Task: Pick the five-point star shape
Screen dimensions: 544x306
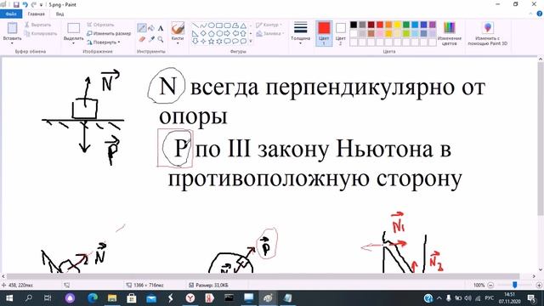Action: pyautogui.click(x=212, y=42)
